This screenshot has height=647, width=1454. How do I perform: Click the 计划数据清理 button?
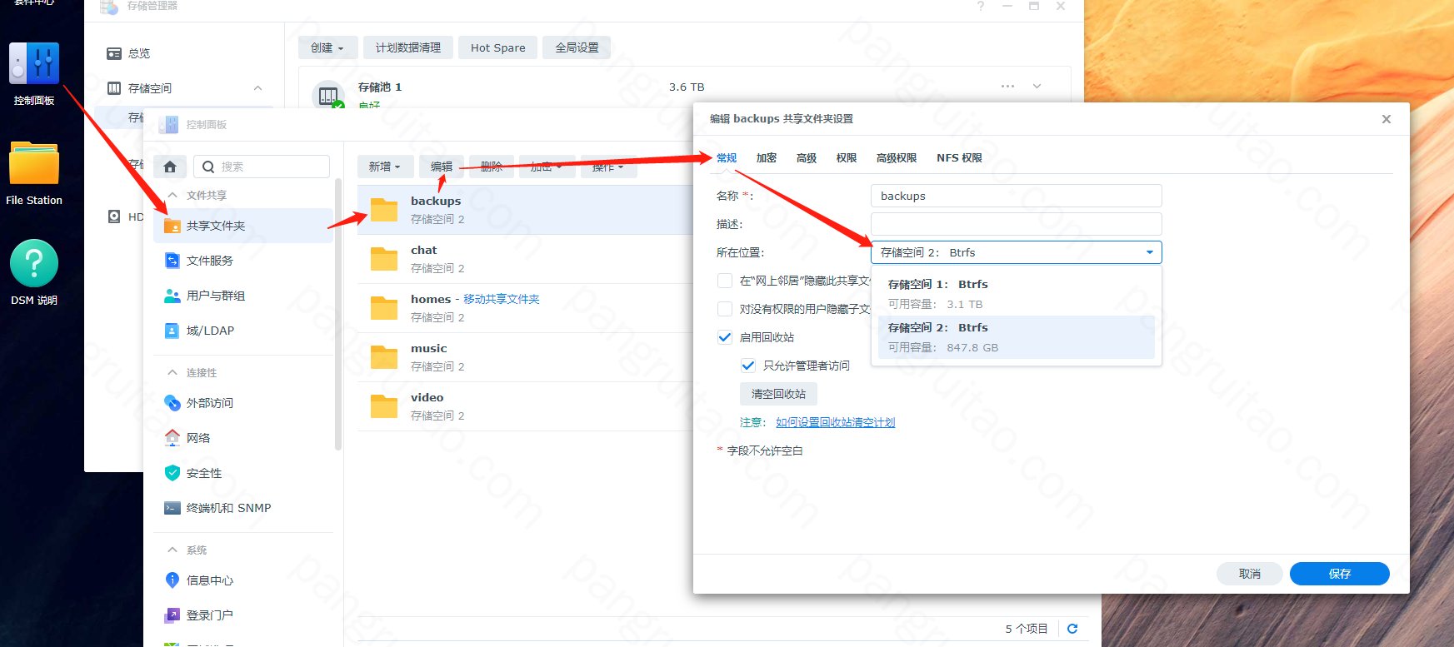[x=408, y=47]
